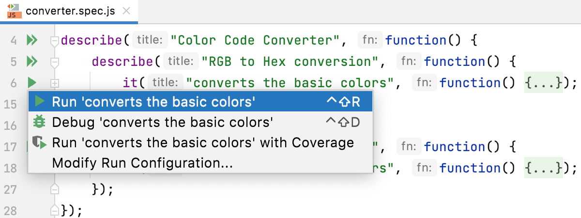Collapse the 'RGB to Hex conversion' block on line 5
Screen dimensions: 581x218
tap(55, 62)
